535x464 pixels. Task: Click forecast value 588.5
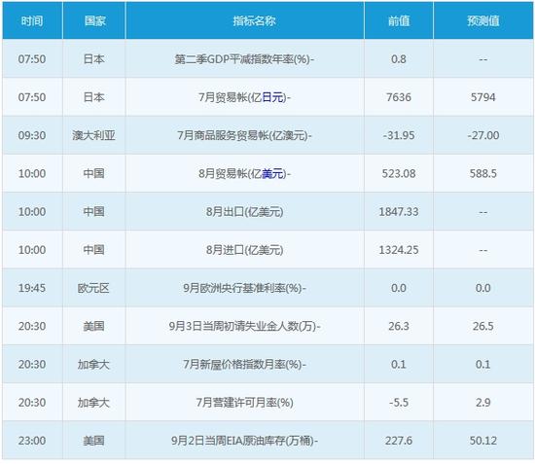483,174
